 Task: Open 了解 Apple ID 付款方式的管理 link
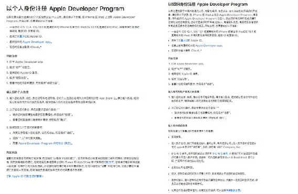coord(25,176)
